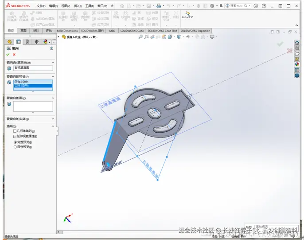Click the Home icon in title toolbar
The image size is (304, 240).
point(122,6)
